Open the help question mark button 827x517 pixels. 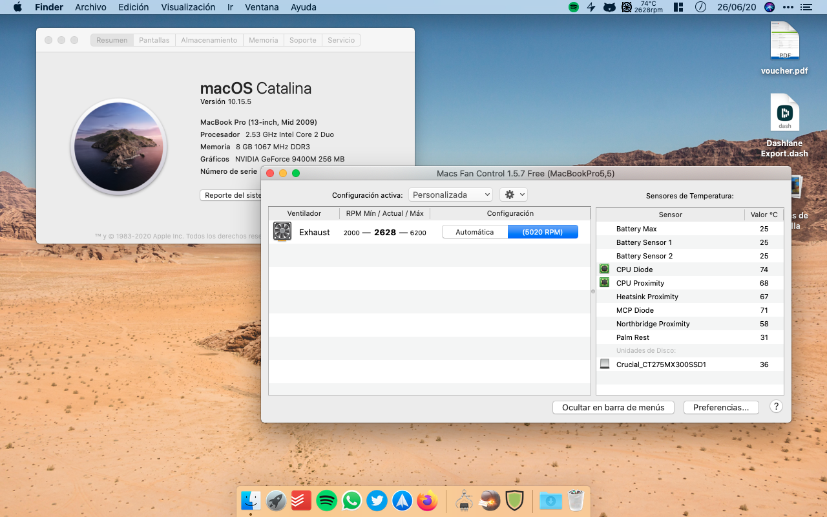[x=777, y=406]
